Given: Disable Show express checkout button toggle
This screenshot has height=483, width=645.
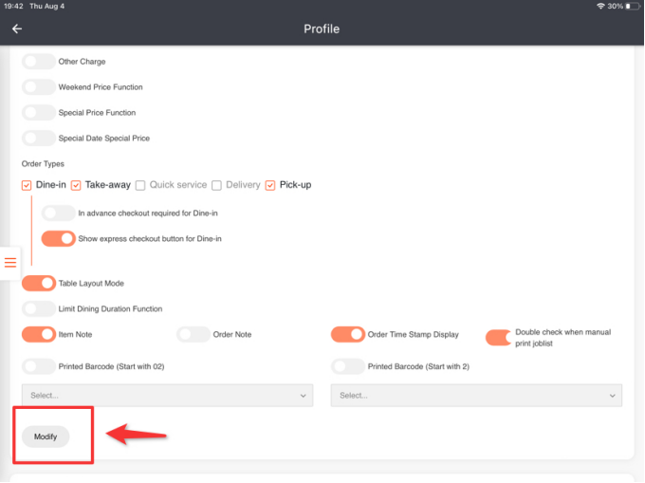Looking at the screenshot, I should coord(59,239).
